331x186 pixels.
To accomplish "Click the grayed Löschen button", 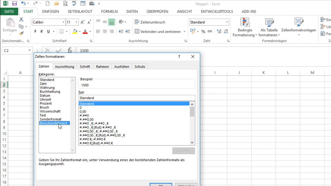I will point(184,151).
